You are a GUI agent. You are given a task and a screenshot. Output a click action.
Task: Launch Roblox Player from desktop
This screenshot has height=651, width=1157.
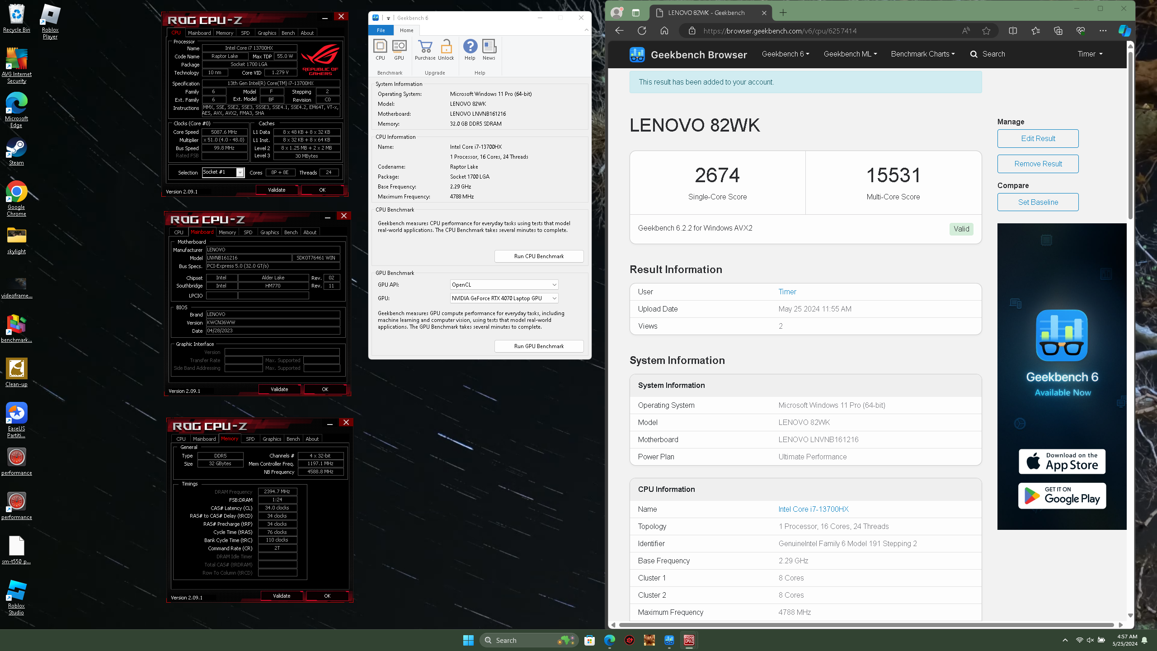(50, 21)
